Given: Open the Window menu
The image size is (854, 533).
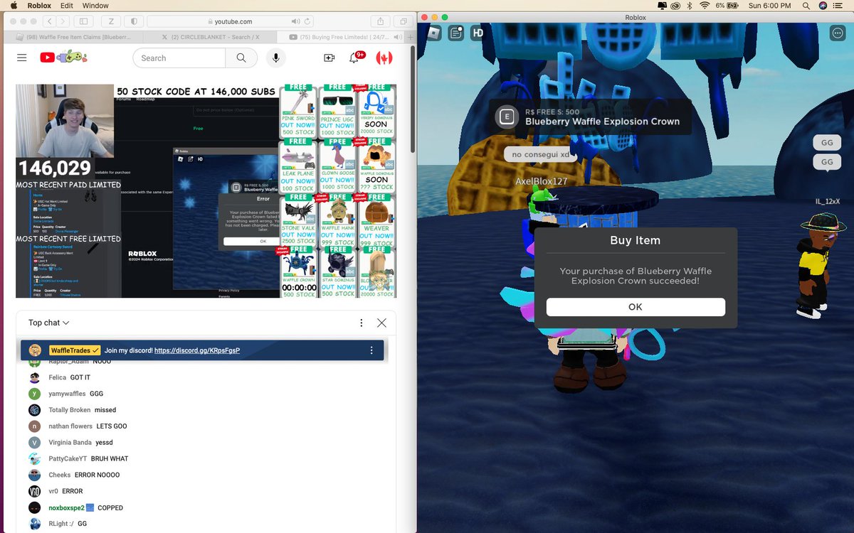Looking at the screenshot, I should [x=95, y=5].
